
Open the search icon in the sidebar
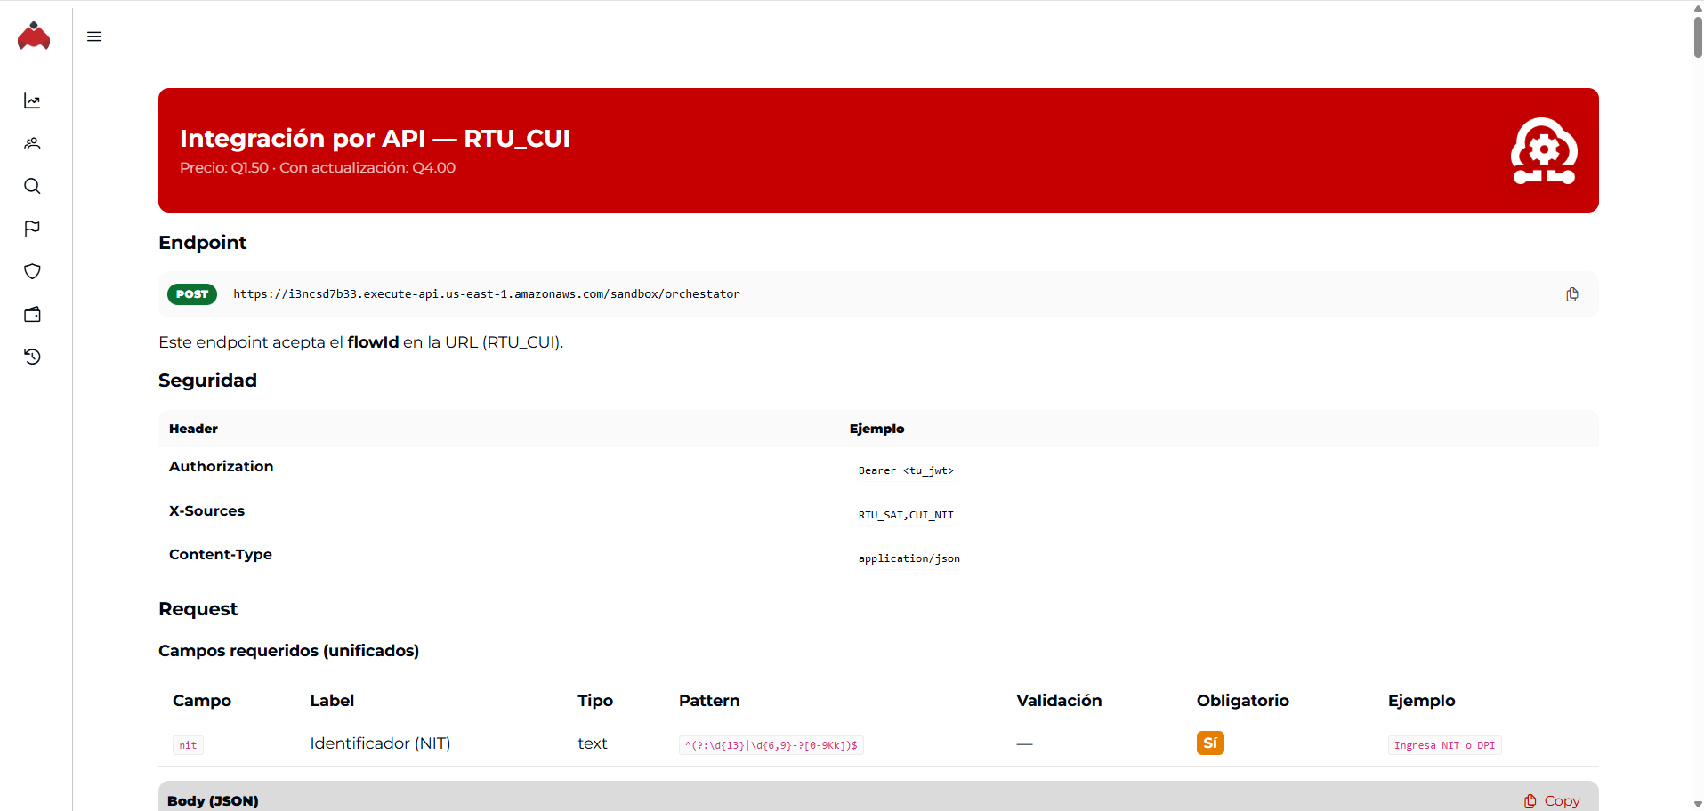point(32,186)
